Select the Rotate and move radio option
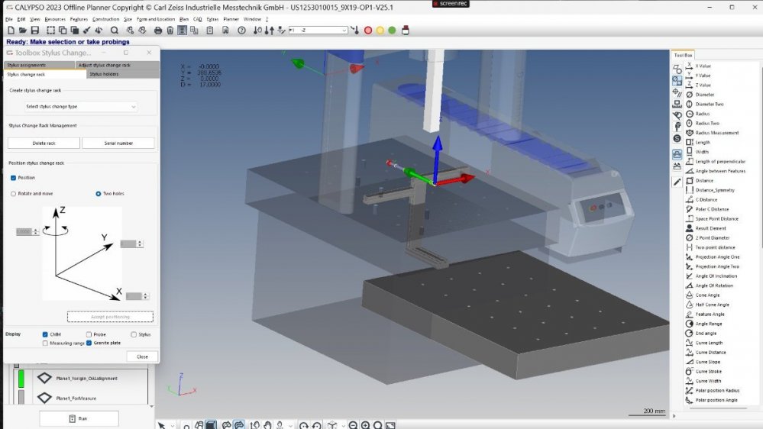Image resolution: width=763 pixels, height=429 pixels. coord(14,194)
